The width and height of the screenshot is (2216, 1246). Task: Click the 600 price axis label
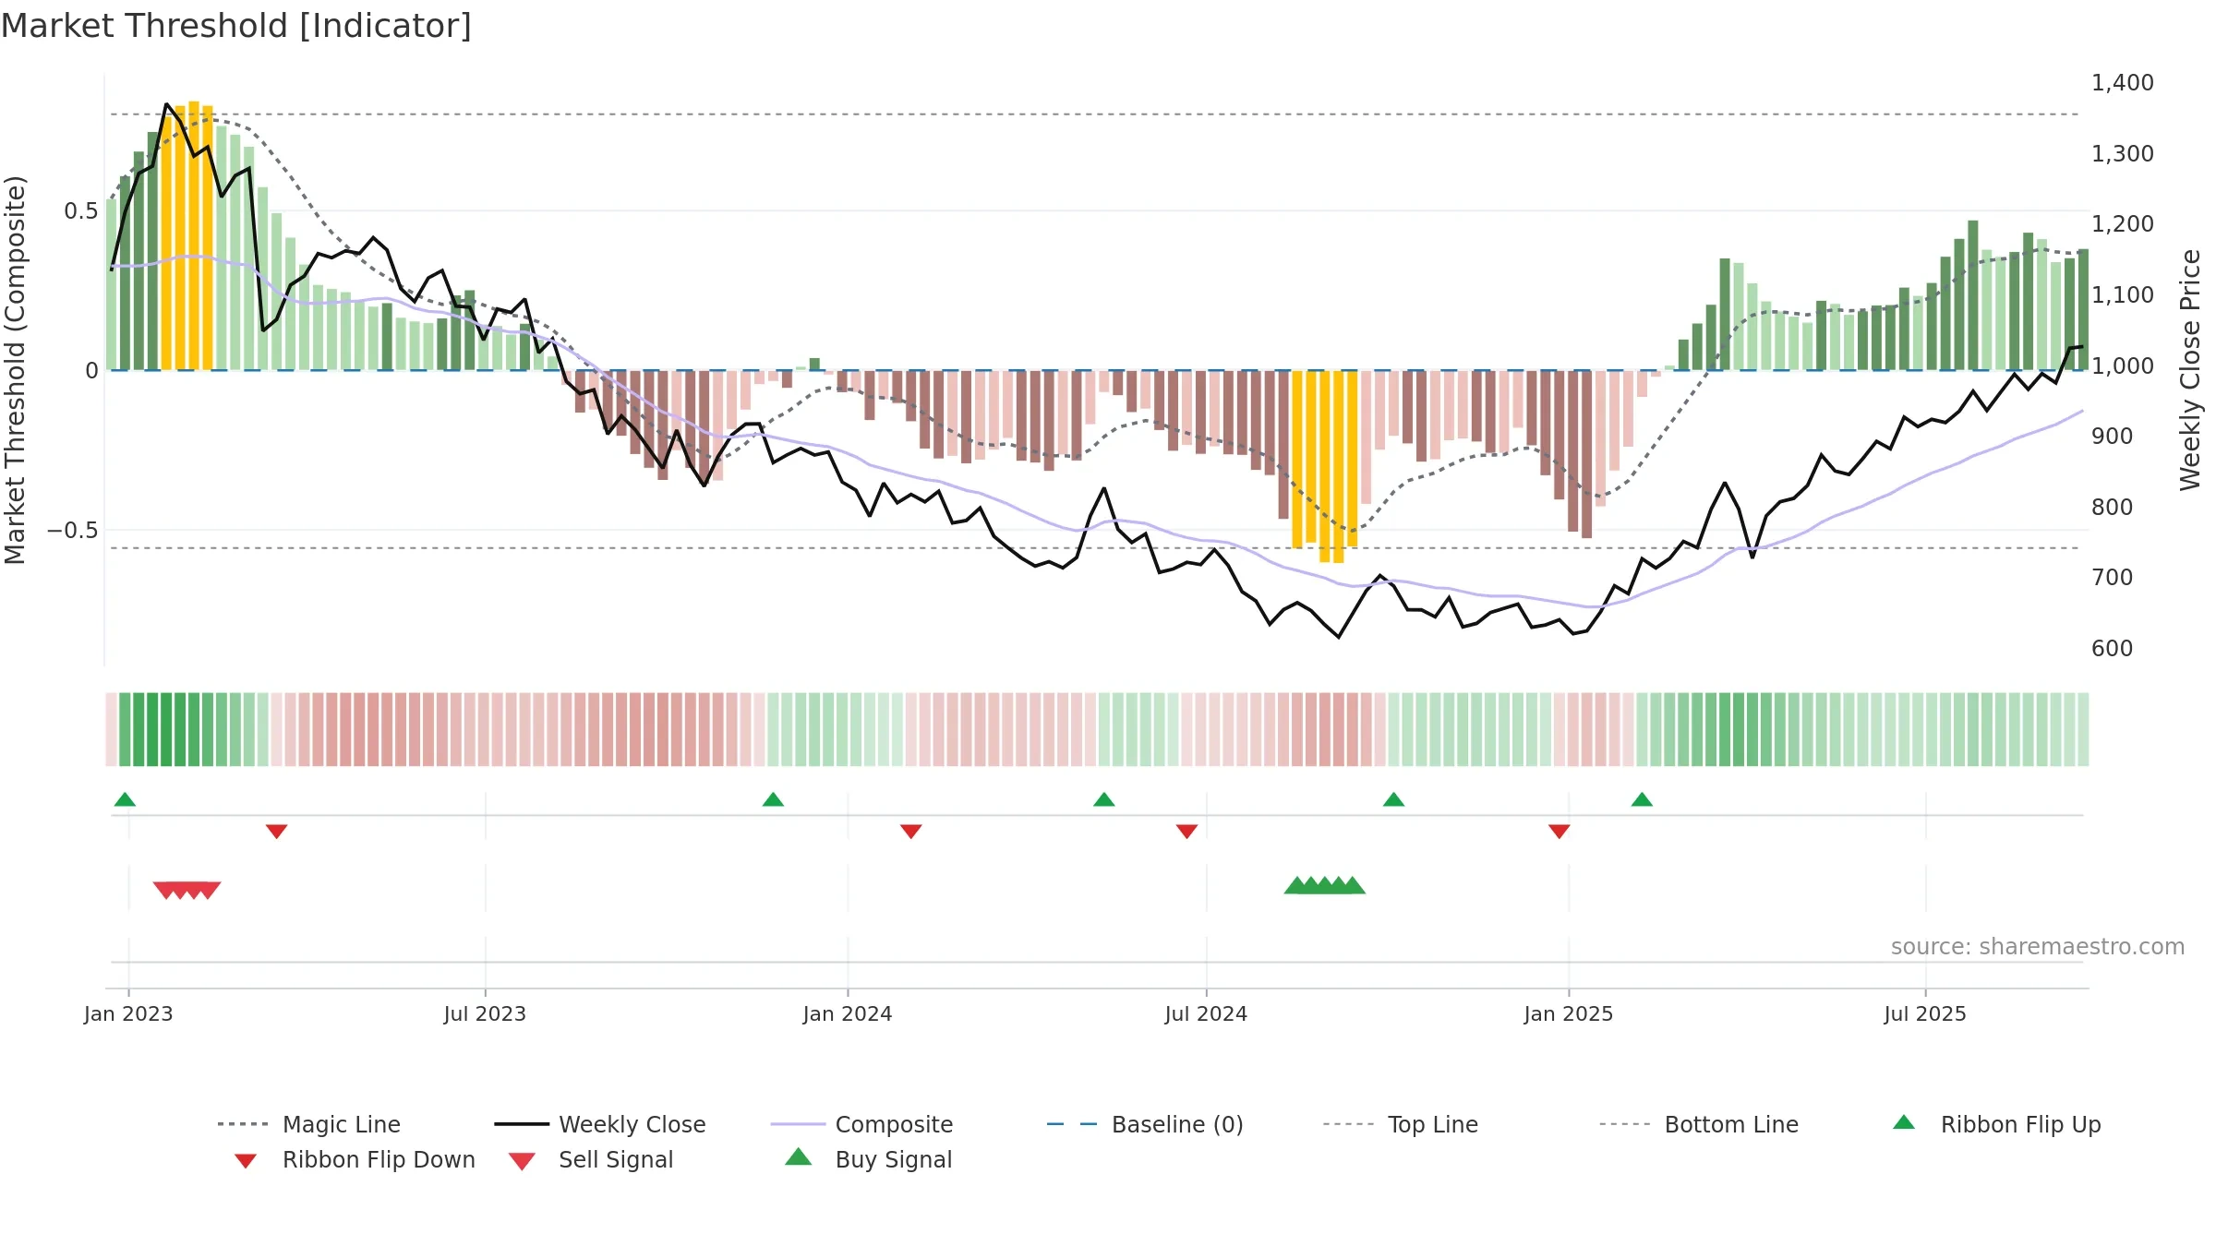[x=2112, y=648]
